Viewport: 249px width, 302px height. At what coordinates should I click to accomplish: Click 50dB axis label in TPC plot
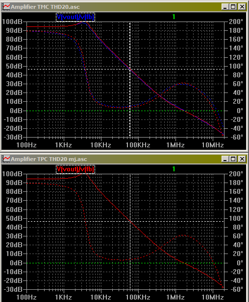pos(14,218)
